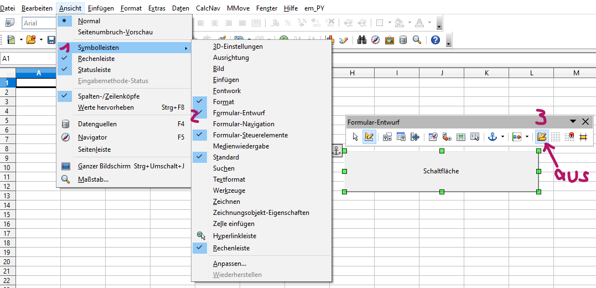Open the Extras menu in menu bar
Viewport: 596px width, 288px height.
157,8
